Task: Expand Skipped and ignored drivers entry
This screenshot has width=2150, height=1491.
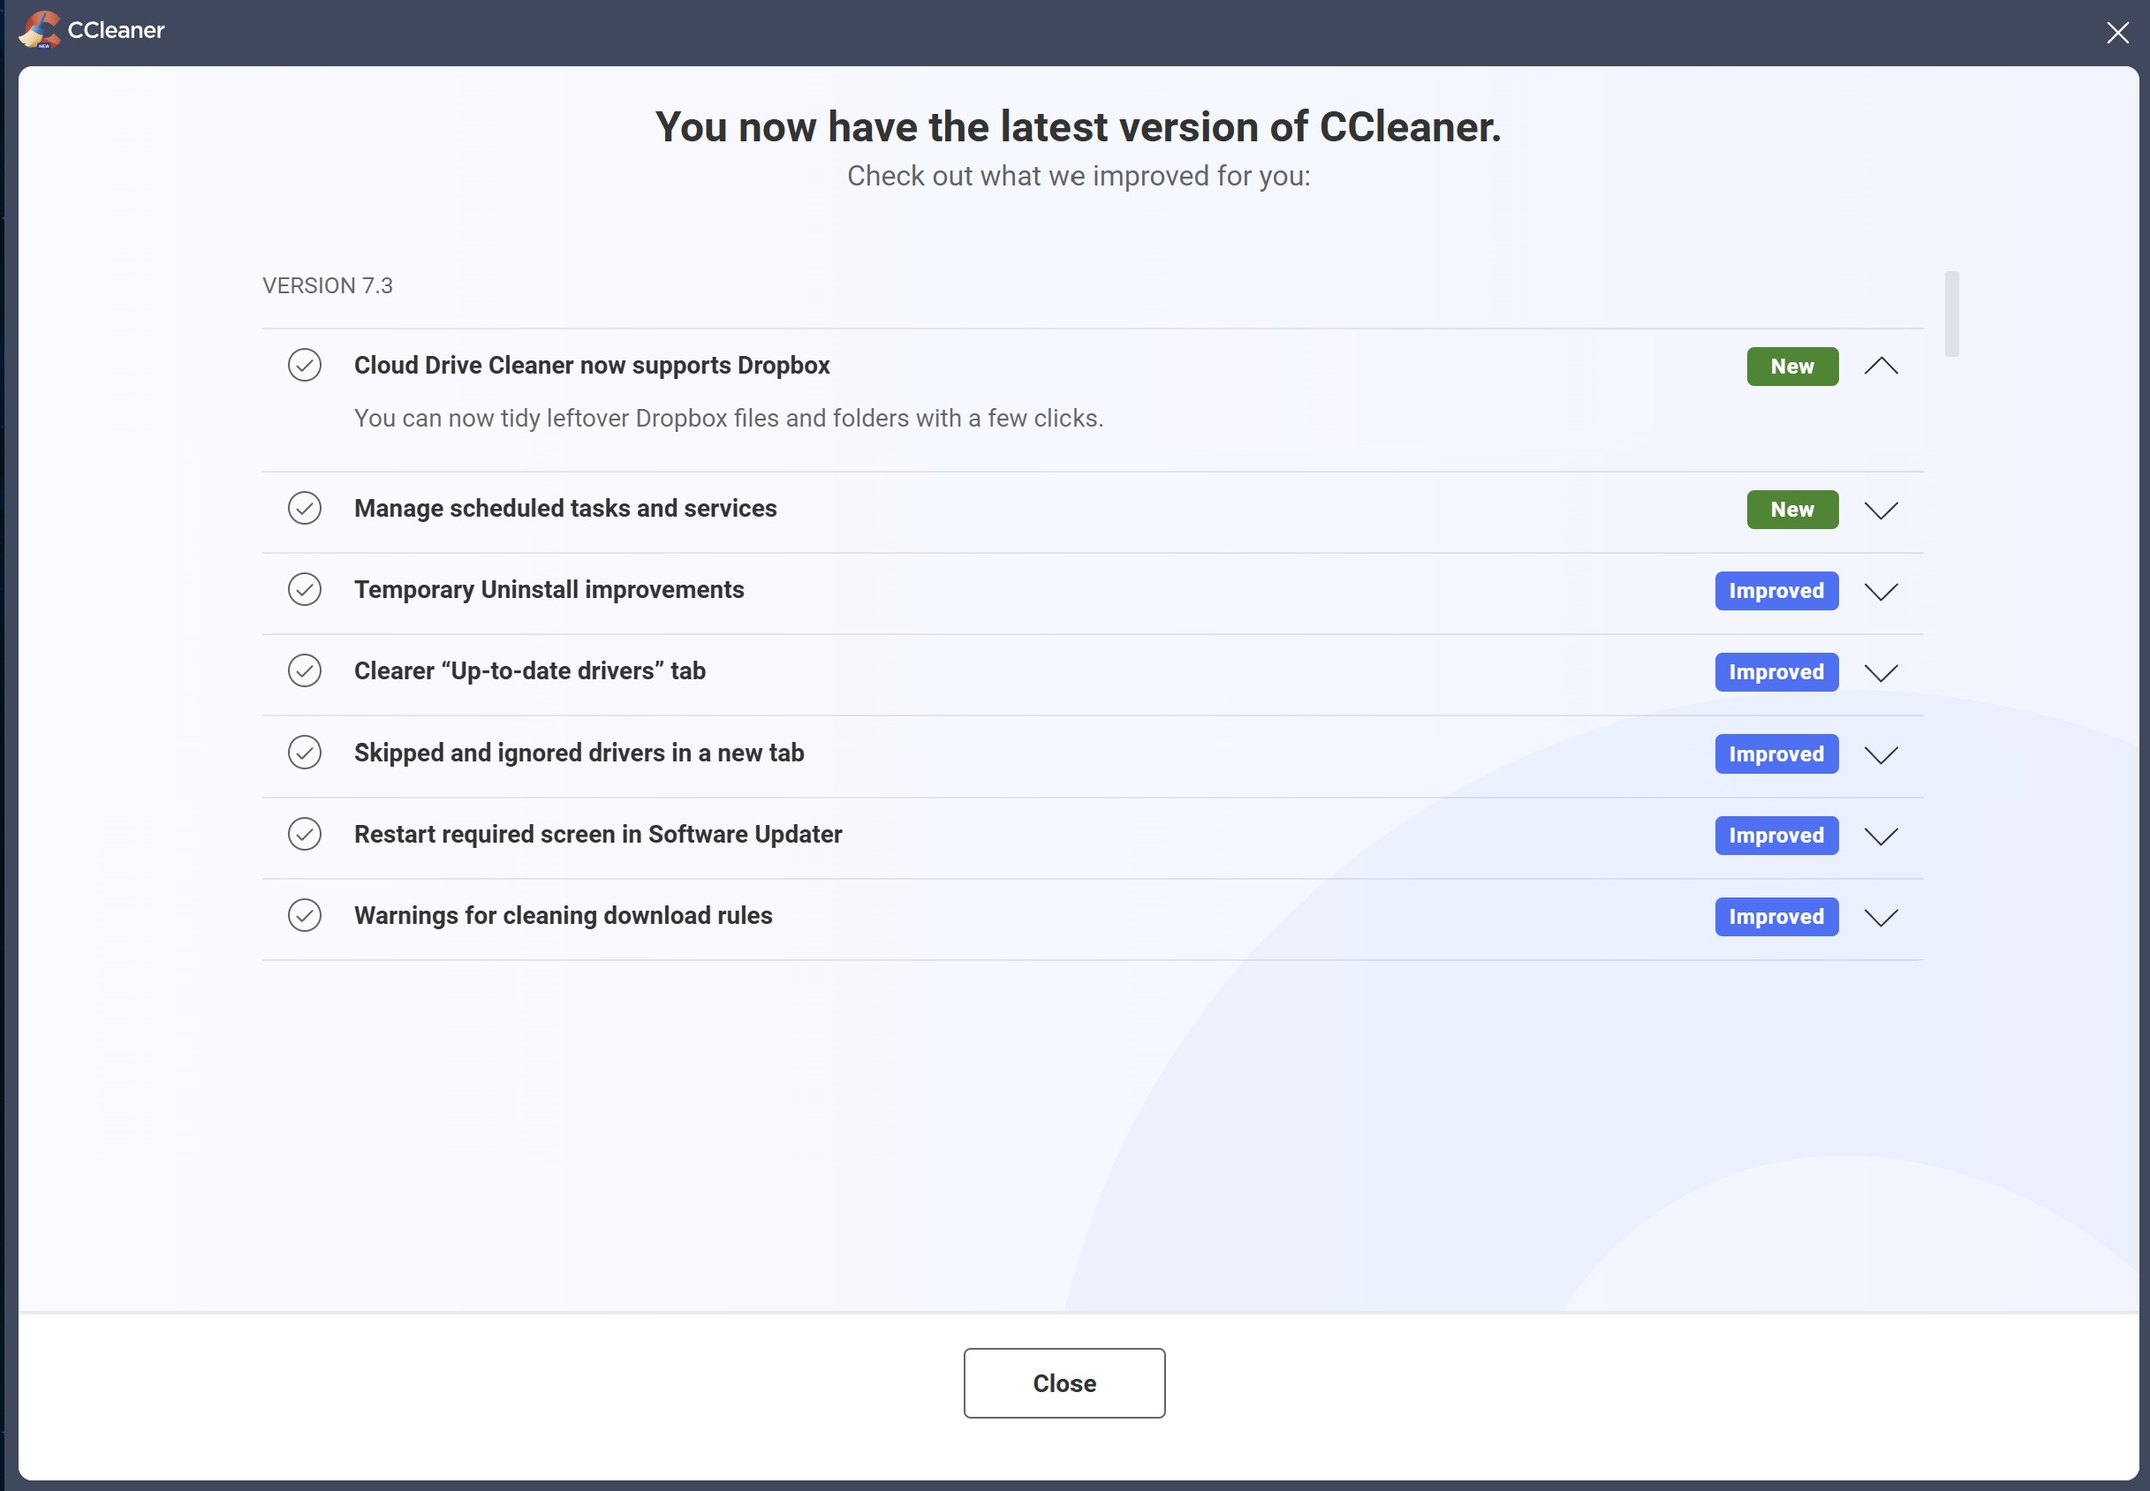Action: click(x=1881, y=755)
